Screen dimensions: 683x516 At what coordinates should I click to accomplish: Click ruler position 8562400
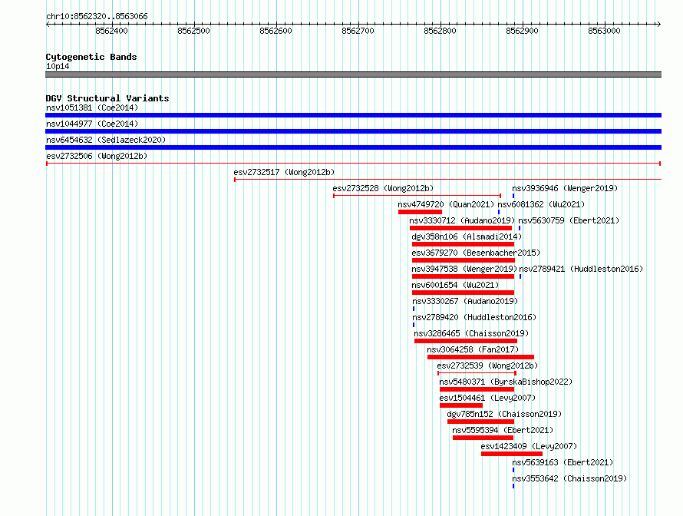(x=111, y=31)
